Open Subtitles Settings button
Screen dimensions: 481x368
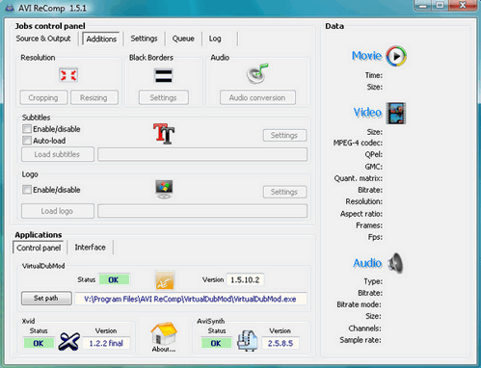(284, 136)
